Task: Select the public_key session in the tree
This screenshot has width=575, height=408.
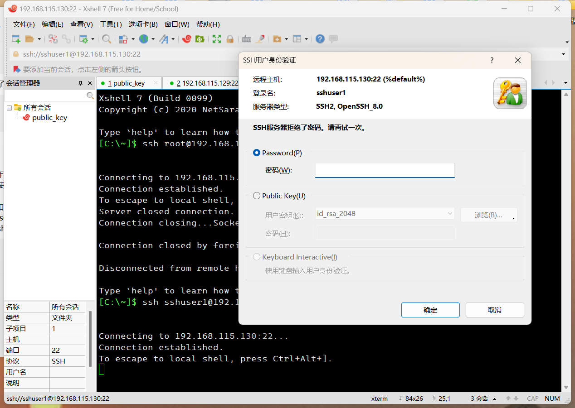Action: pyautogui.click(x=49, y=118)
